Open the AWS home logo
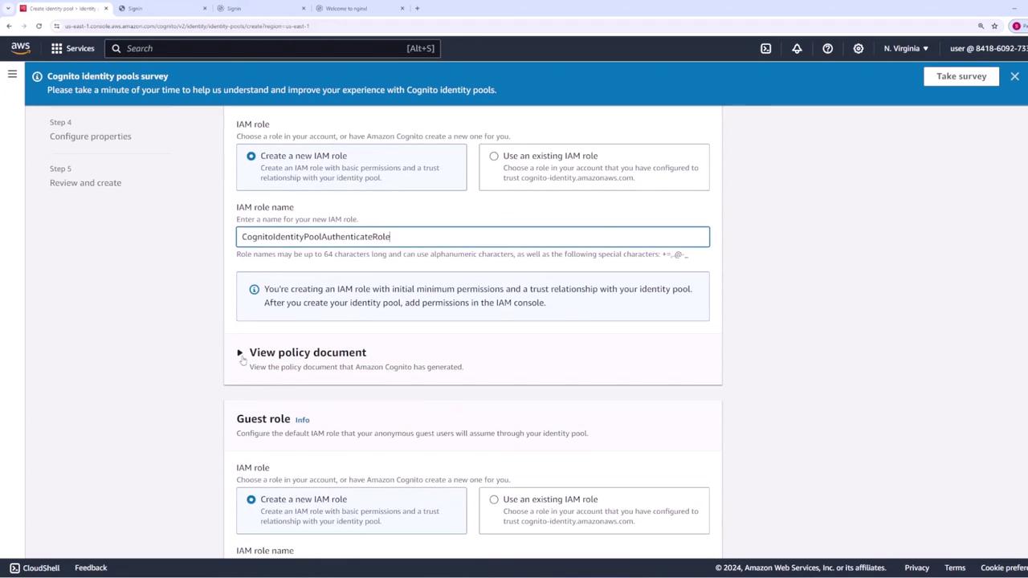1028x578 pixels. tap(21, 48)
